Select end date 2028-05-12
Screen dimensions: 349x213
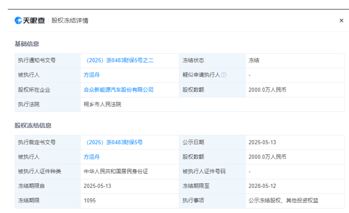point(262,186)
